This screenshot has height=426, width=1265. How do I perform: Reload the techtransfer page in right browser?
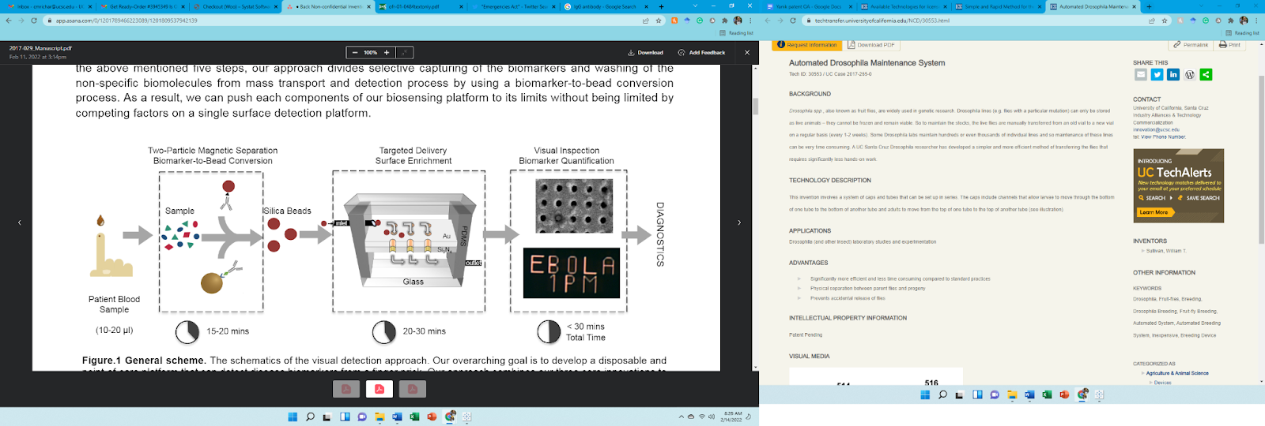tap(793, 21)
